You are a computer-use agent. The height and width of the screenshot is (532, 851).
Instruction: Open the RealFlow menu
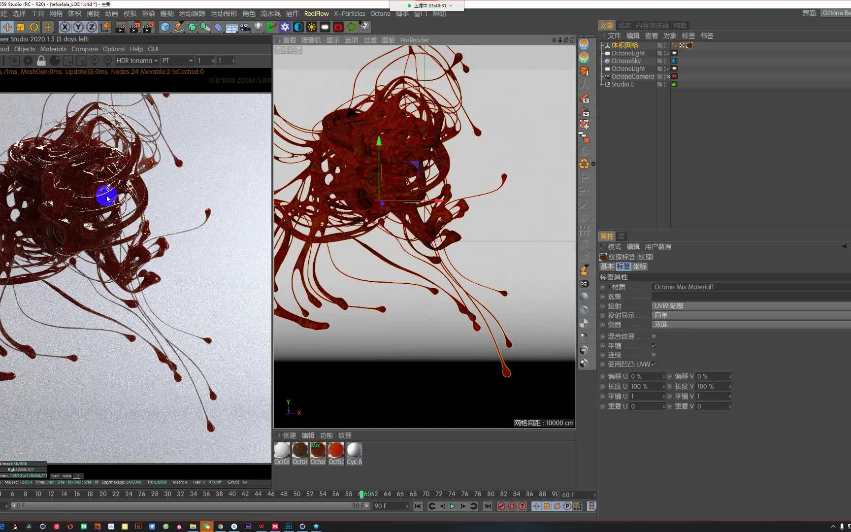click(x=317, y=13)
